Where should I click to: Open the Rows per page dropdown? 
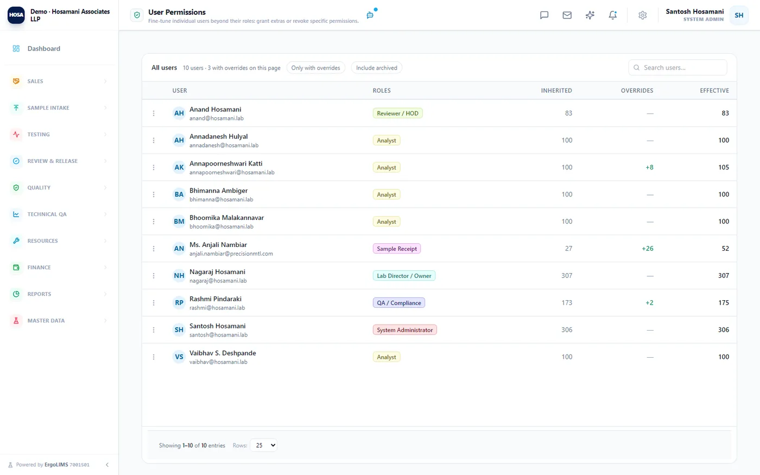point(263,445)
